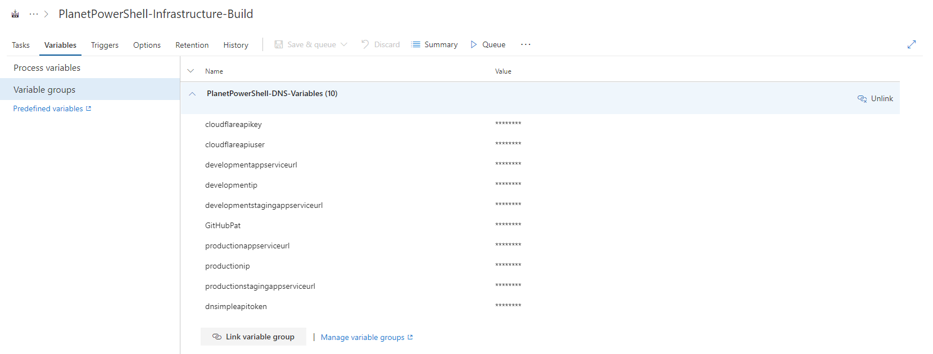
Task: Click the Value column header
Action: click(x=503, y=71)
